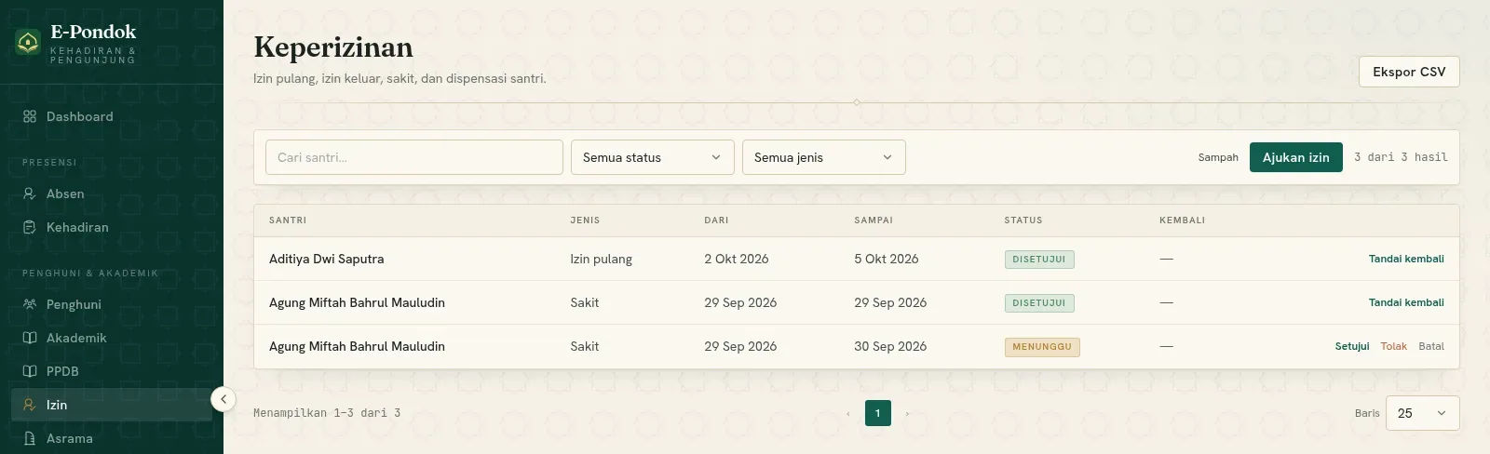Click the Keperizinan page heading
Screen dimensions: 1490x454
coord(333,47)
